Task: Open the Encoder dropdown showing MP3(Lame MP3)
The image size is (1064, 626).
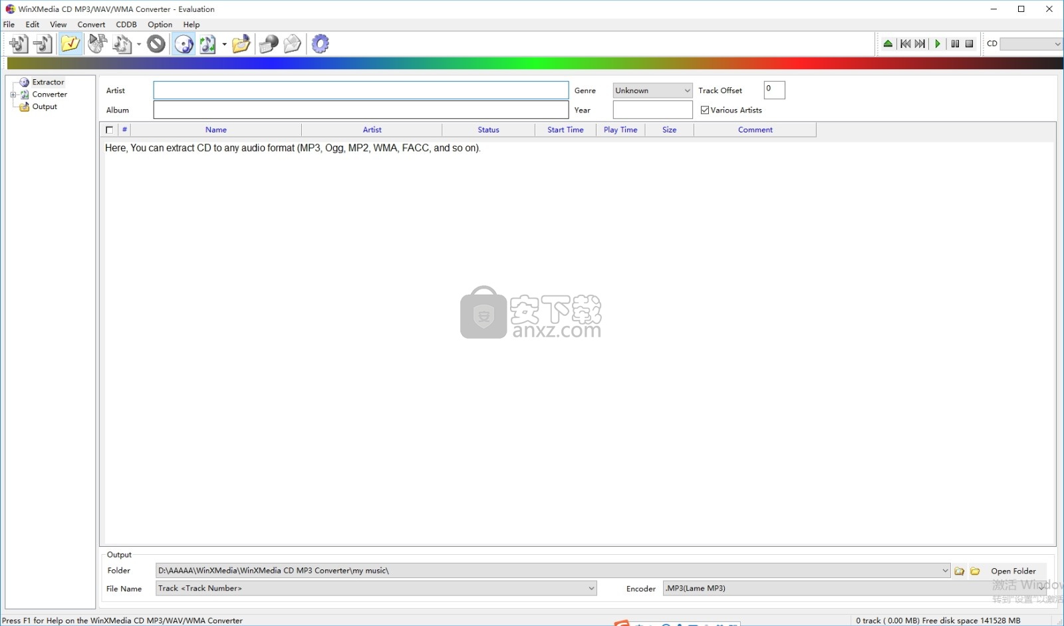Action: (855, 589)
